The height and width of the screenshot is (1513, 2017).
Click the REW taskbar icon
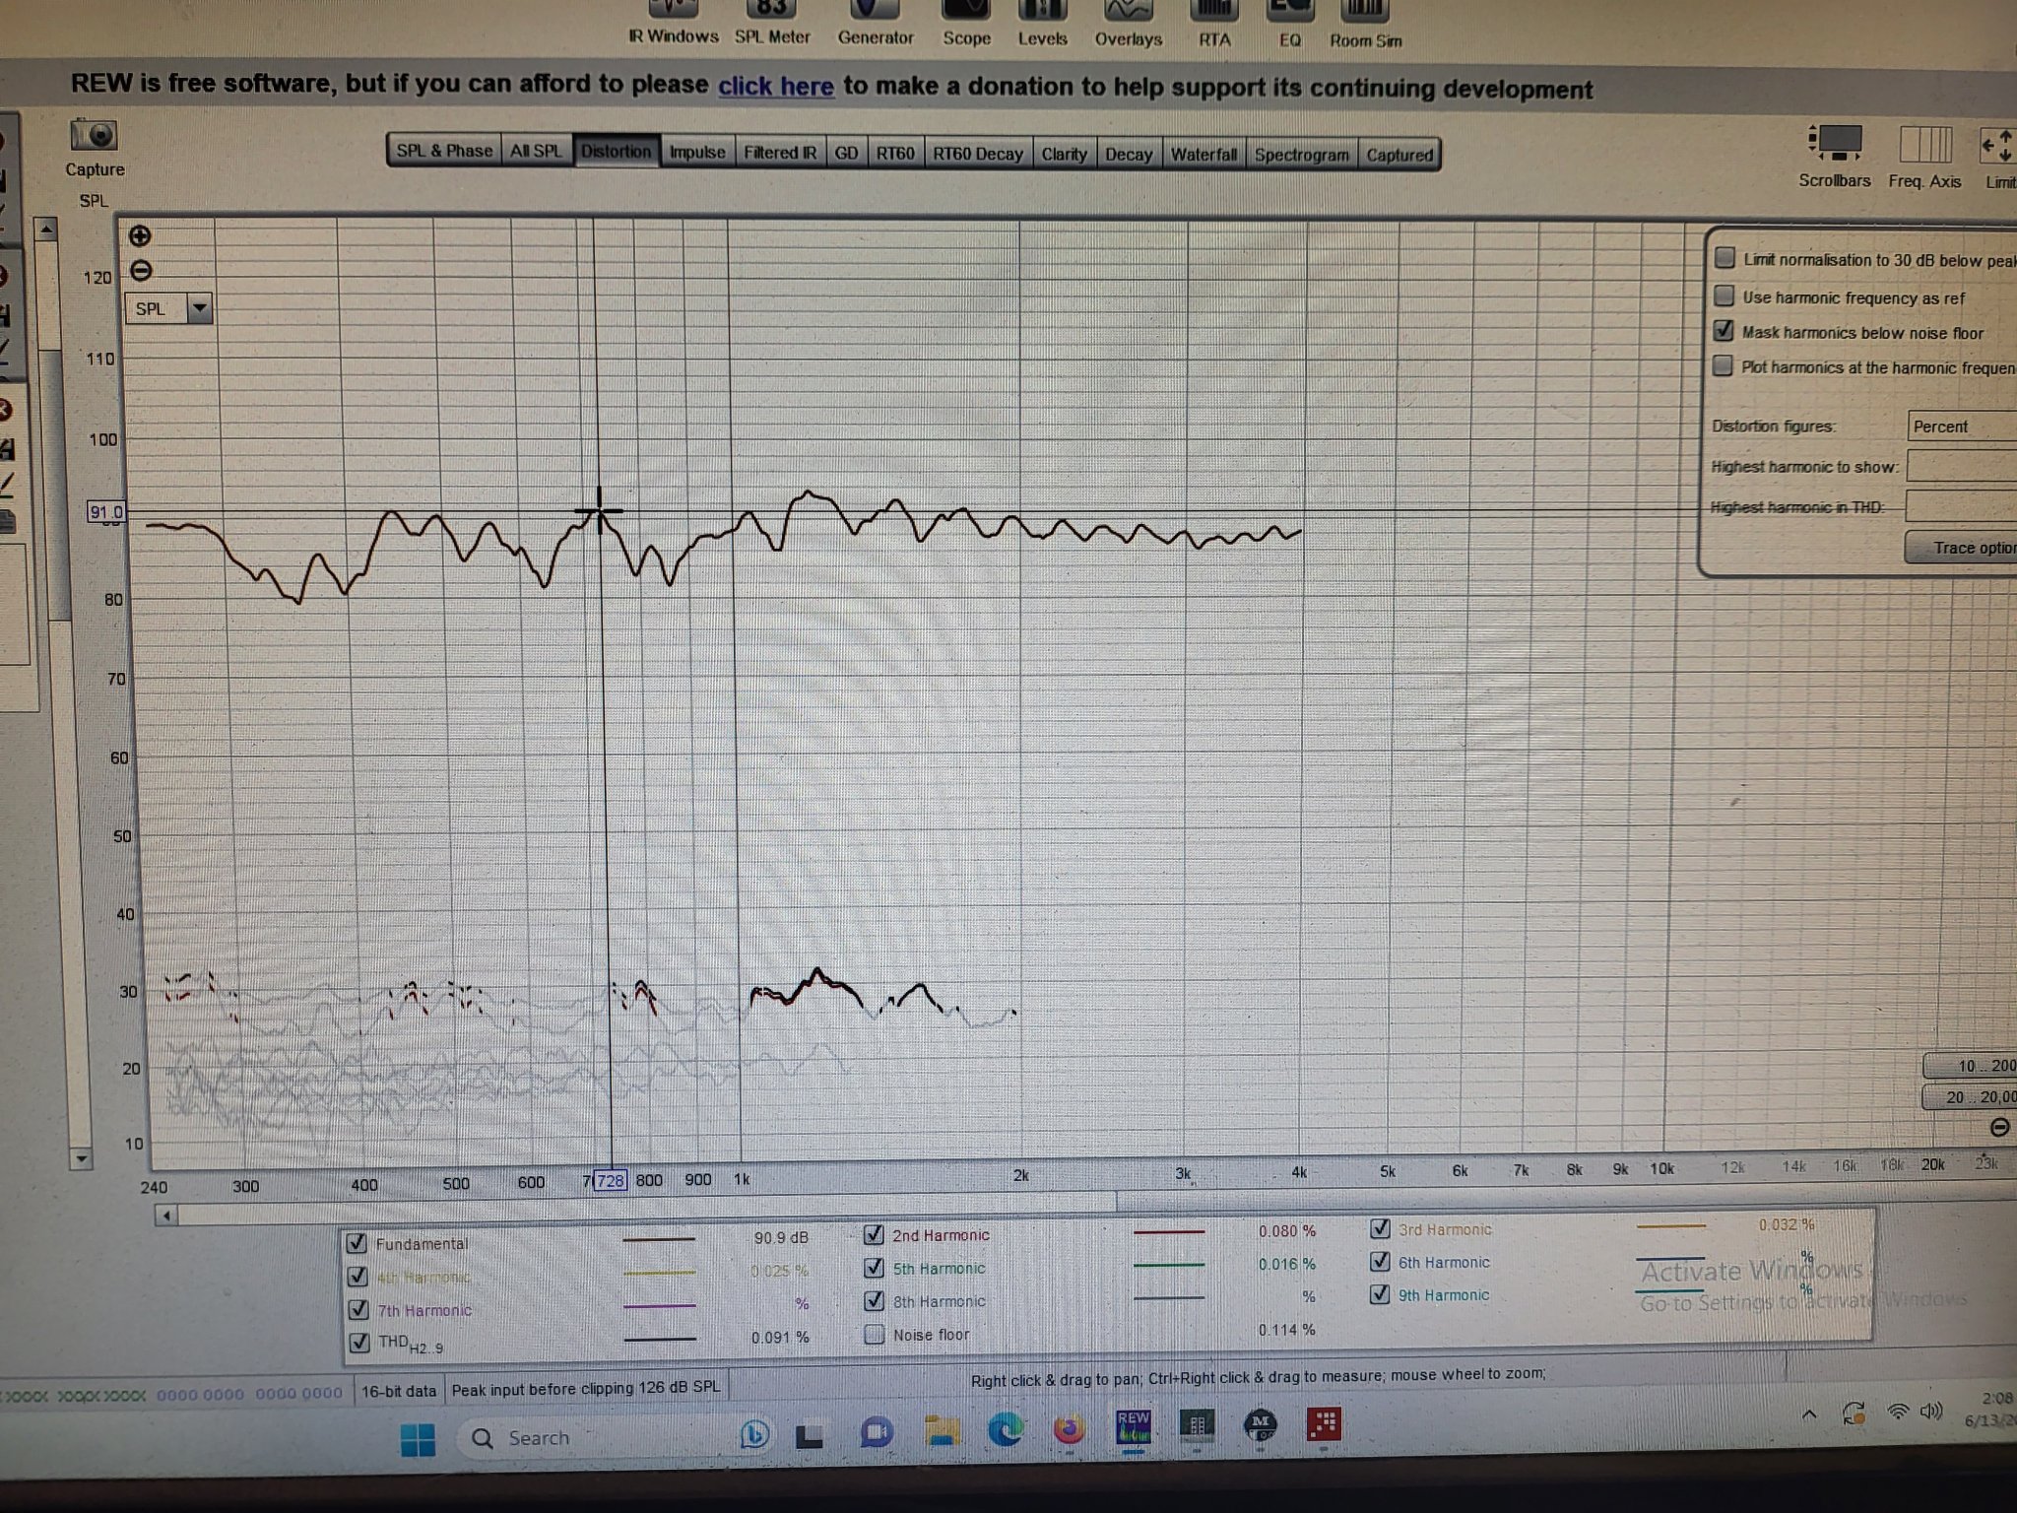pos(1133,1426)
